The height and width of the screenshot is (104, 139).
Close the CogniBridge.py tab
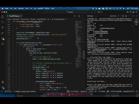coord(21,16)
